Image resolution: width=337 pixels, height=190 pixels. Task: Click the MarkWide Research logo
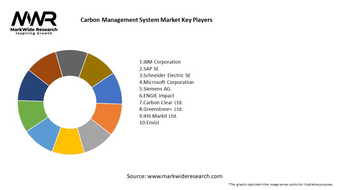point(34,23)
